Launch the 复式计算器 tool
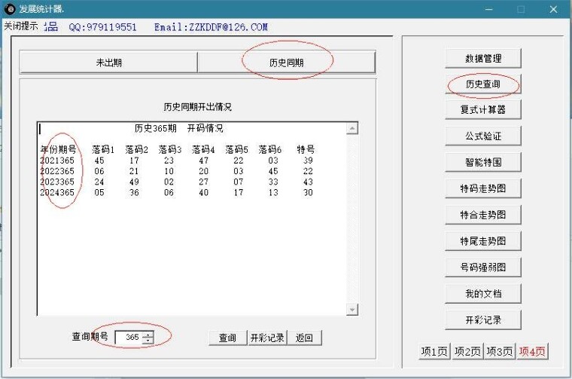The image size is (572, 379). pyautogui.click(x=483, y=109)
